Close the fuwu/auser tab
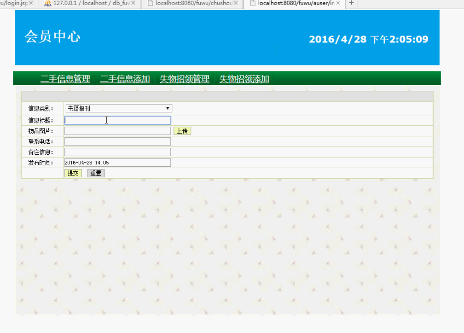This screenshot has height=333, width=464. (x=338, y=3)
